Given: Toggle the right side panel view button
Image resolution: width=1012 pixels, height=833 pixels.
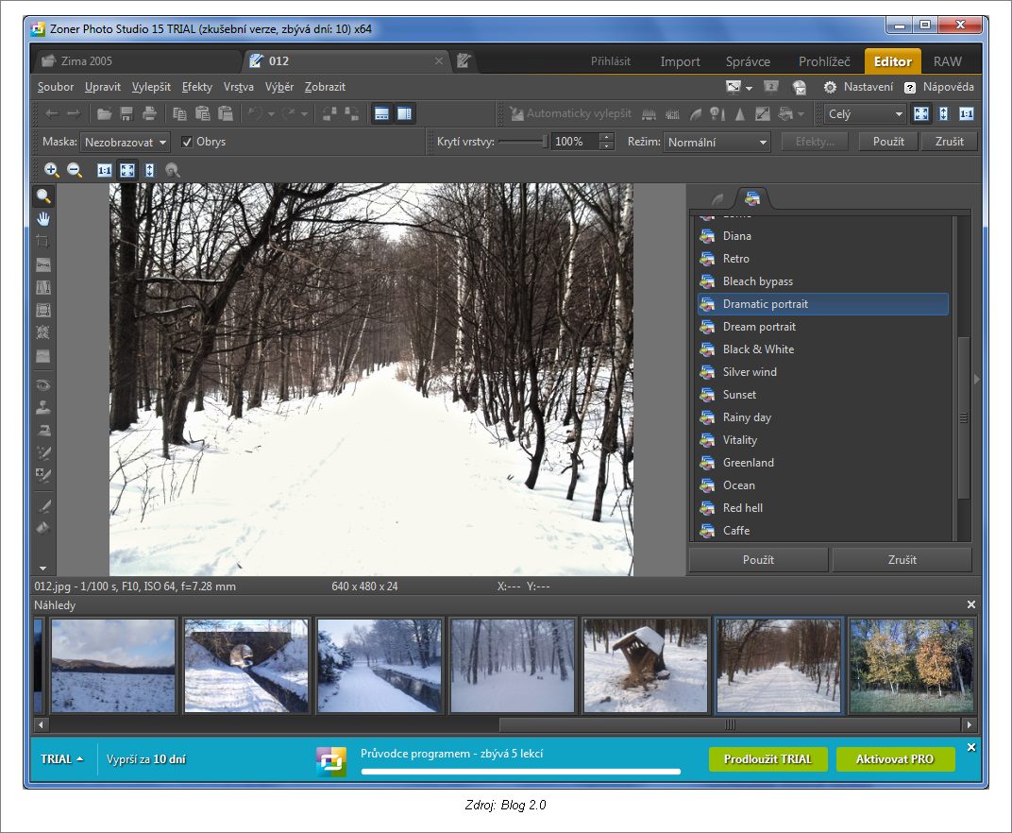Looking at the screenshot, I should [404, 114].
